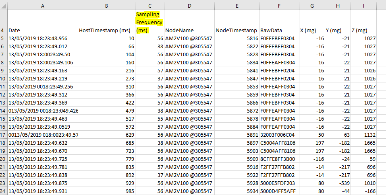Click the 'Z (mg)' header cell
386x195 pixels.
363,22
